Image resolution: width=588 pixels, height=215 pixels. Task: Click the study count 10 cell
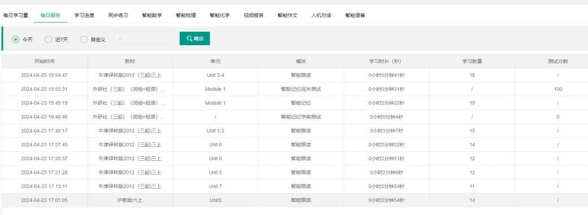coord(472,103)
